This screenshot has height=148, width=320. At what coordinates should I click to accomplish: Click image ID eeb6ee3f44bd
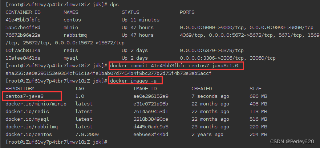(x=151, y=135)
